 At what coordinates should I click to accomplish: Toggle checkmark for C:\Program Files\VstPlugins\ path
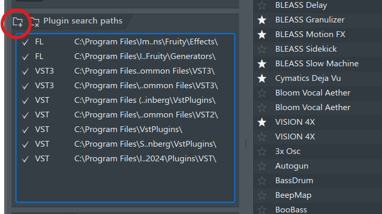25,130
